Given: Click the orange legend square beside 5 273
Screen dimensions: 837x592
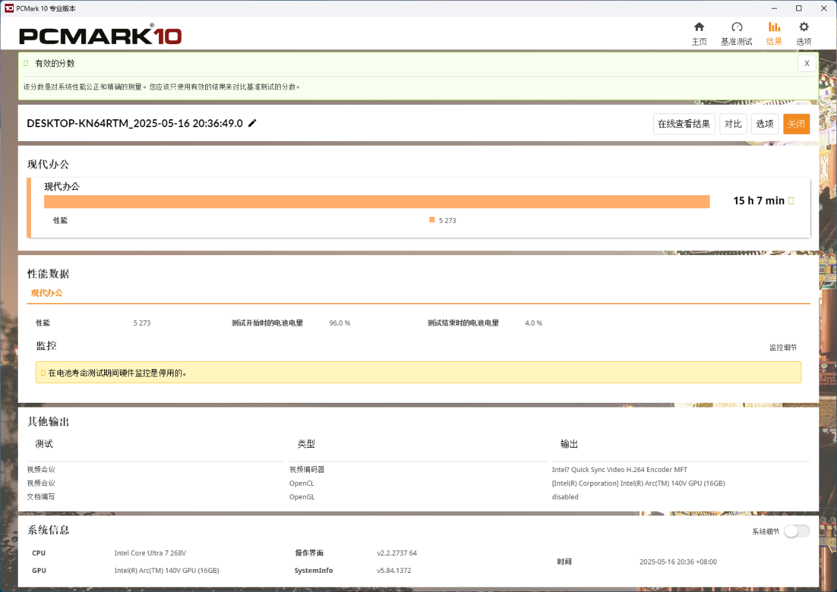Looking at the screenshot, I should [432, 220].
